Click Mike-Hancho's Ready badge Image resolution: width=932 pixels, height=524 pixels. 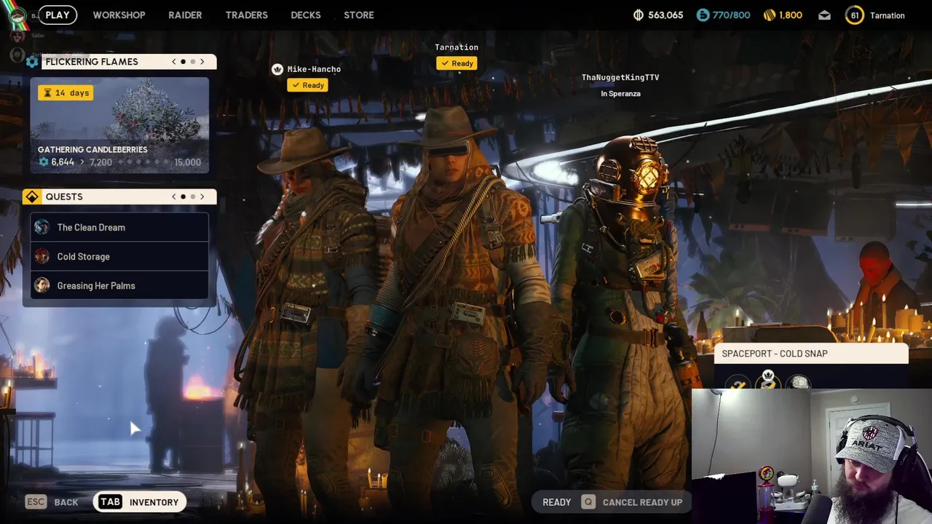tap(308, 85)
